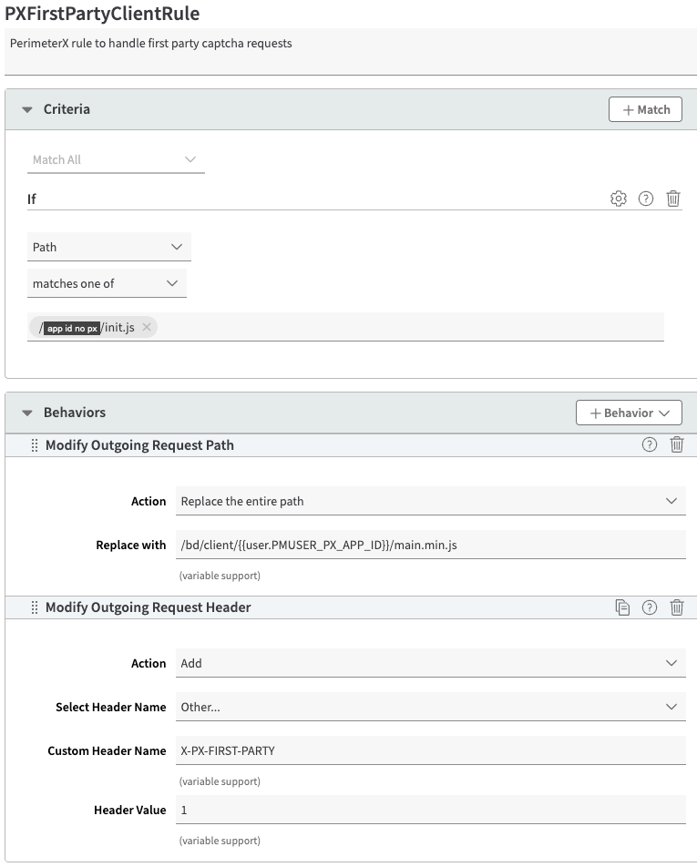This screenshot has height=867, width=697.
Task: Collapse the Behaviors section
Action: click(27, 413)
